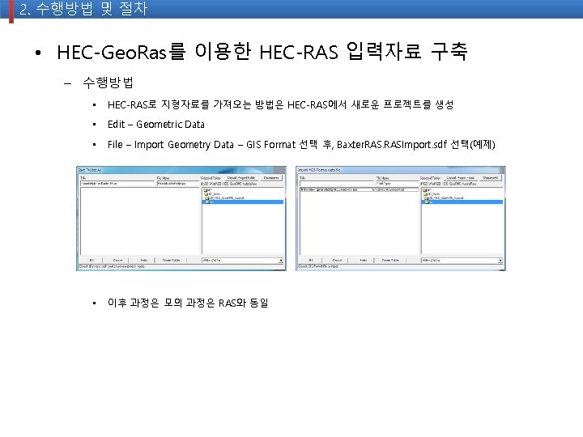Select the highlighted folder in Save Project As tree

[x=242, y=202]
